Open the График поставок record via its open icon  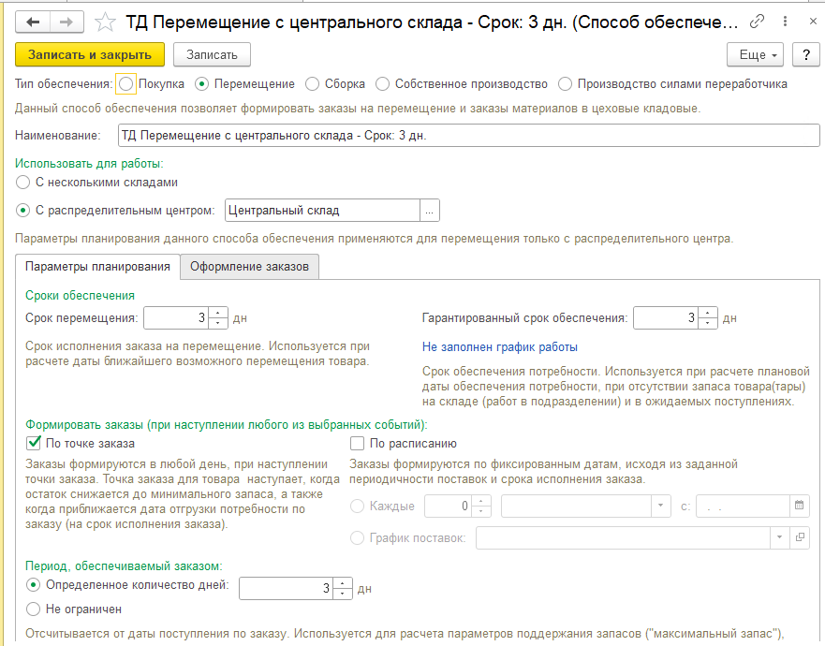tap(800, 537)
